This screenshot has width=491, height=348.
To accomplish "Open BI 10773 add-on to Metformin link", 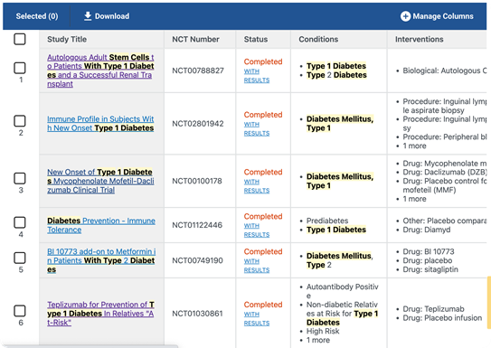I will click(101, 260).
